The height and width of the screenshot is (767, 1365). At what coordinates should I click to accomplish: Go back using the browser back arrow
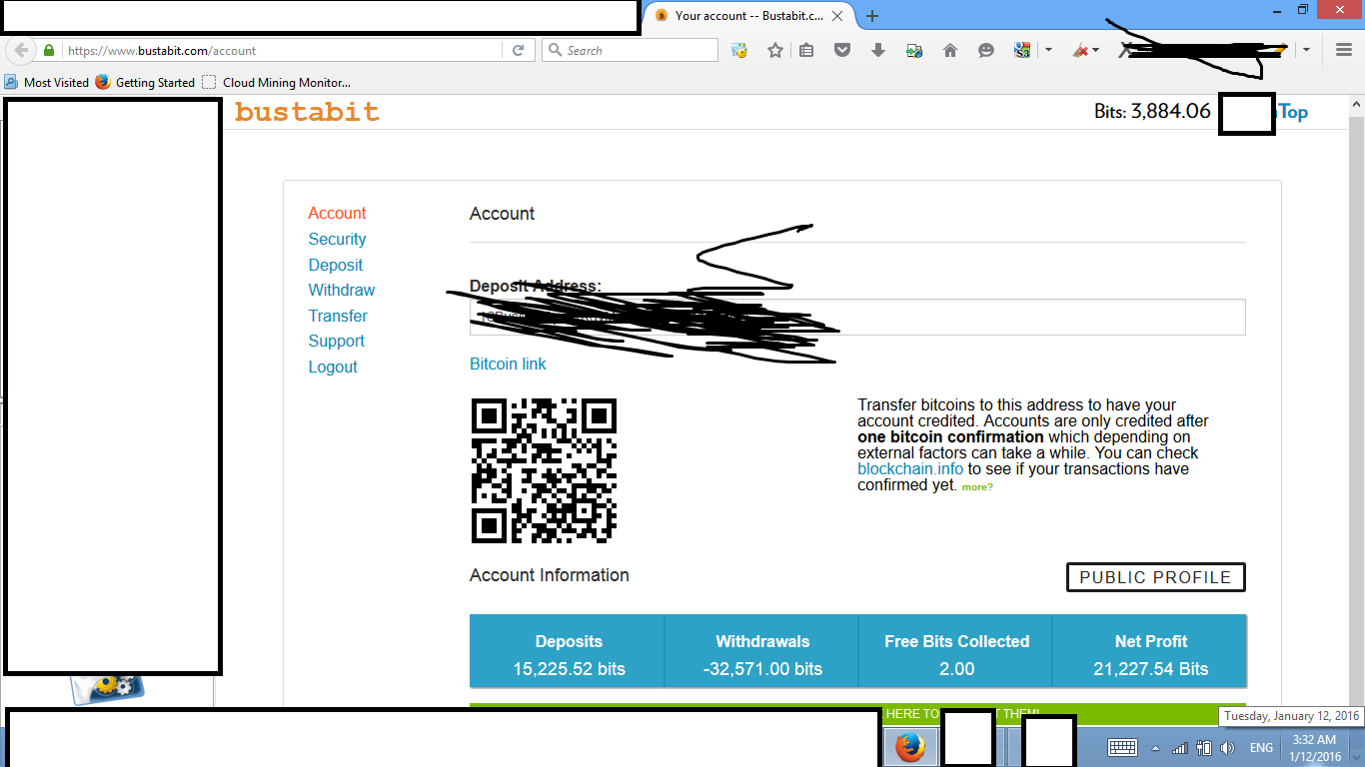[x=21, y=50]
